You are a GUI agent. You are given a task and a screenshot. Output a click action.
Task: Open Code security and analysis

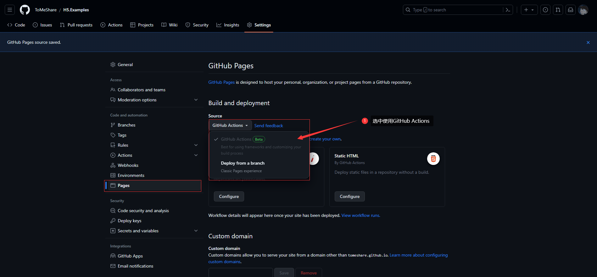154,211
